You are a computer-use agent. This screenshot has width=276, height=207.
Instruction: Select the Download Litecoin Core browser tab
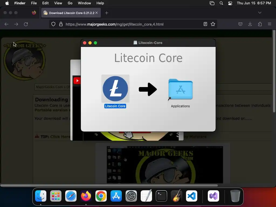[x=71, y=13]
